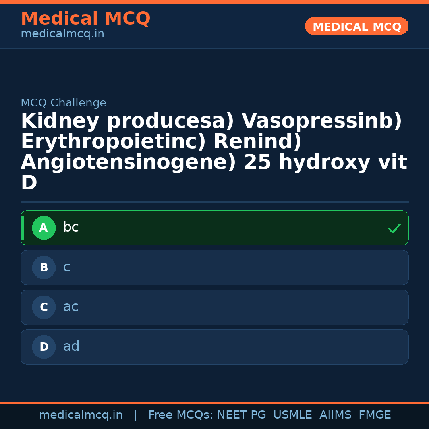Click USMLE in the footer
This screenshot has height=429, width=429.
[x=292, y=415]
